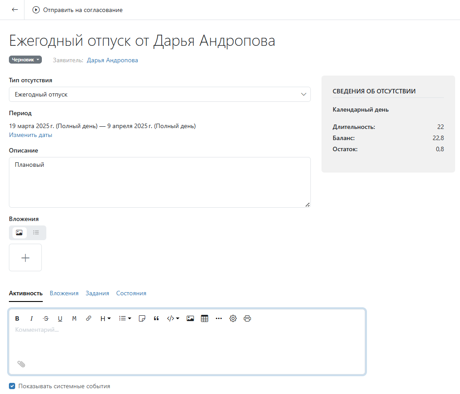Insert a hyperlink using the link icon
Image resolution: width=460 pixels, height=394 pixels.
click(x=88, y=318)
